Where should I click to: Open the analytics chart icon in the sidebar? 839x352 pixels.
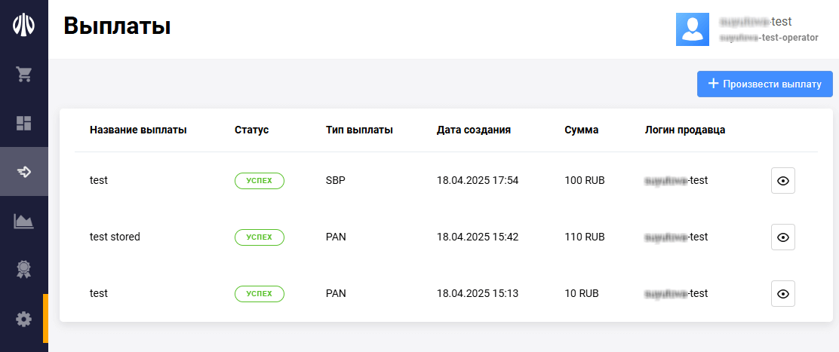(23, 221)
